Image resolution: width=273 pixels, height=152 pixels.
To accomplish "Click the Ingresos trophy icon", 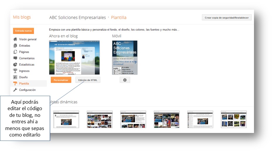I will [x=15, y=71].
